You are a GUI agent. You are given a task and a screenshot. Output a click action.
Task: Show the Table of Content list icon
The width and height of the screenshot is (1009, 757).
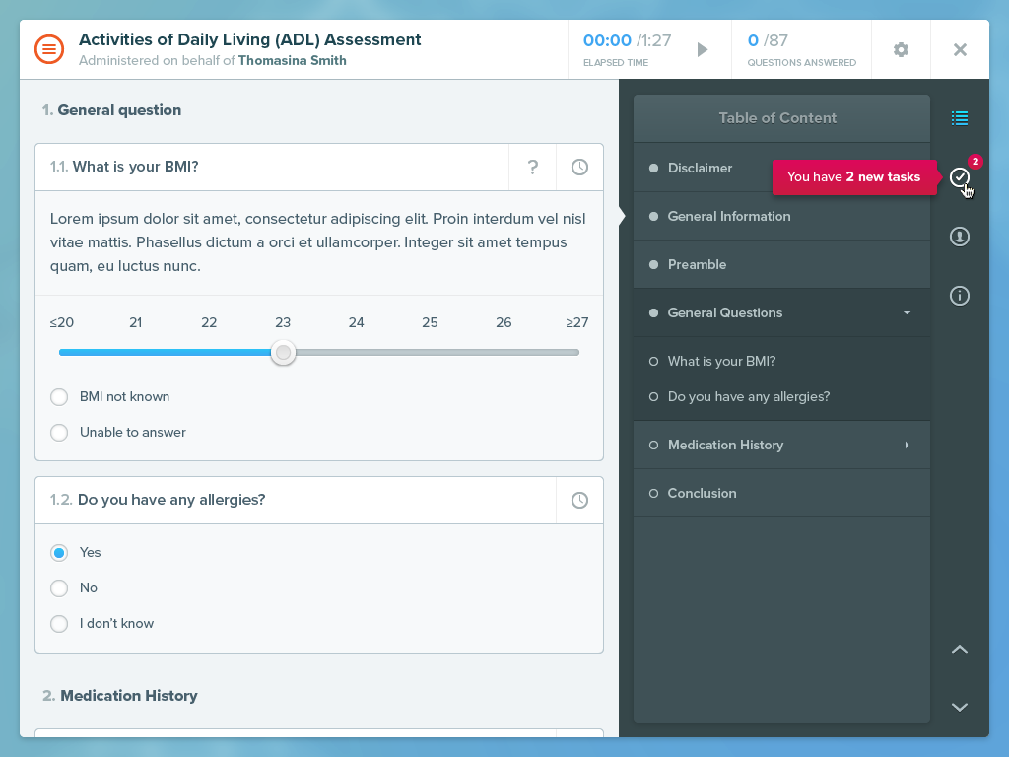click(960, 118)
